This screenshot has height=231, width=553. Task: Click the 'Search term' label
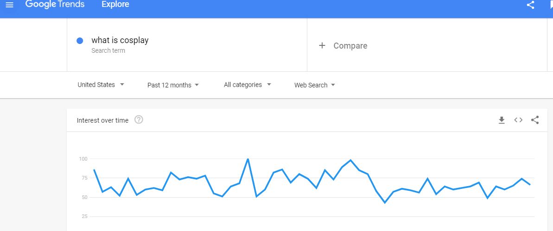[x=108, y=50]
